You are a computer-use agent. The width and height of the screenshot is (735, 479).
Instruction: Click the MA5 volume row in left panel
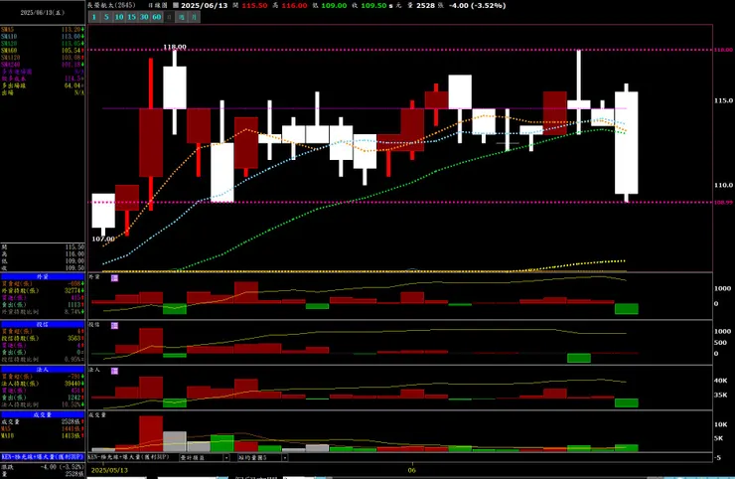click(x=43, y=428)
